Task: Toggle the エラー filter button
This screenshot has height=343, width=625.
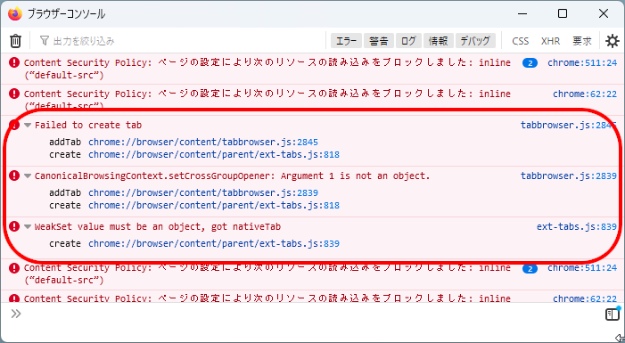Action: (x=347, y=41)
